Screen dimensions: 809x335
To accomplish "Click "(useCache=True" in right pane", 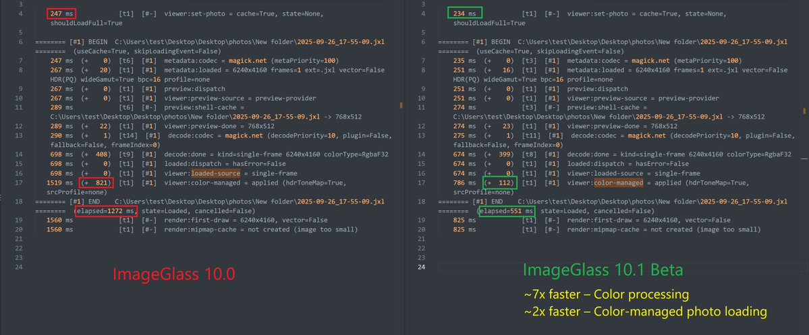I will click(501, 51).
